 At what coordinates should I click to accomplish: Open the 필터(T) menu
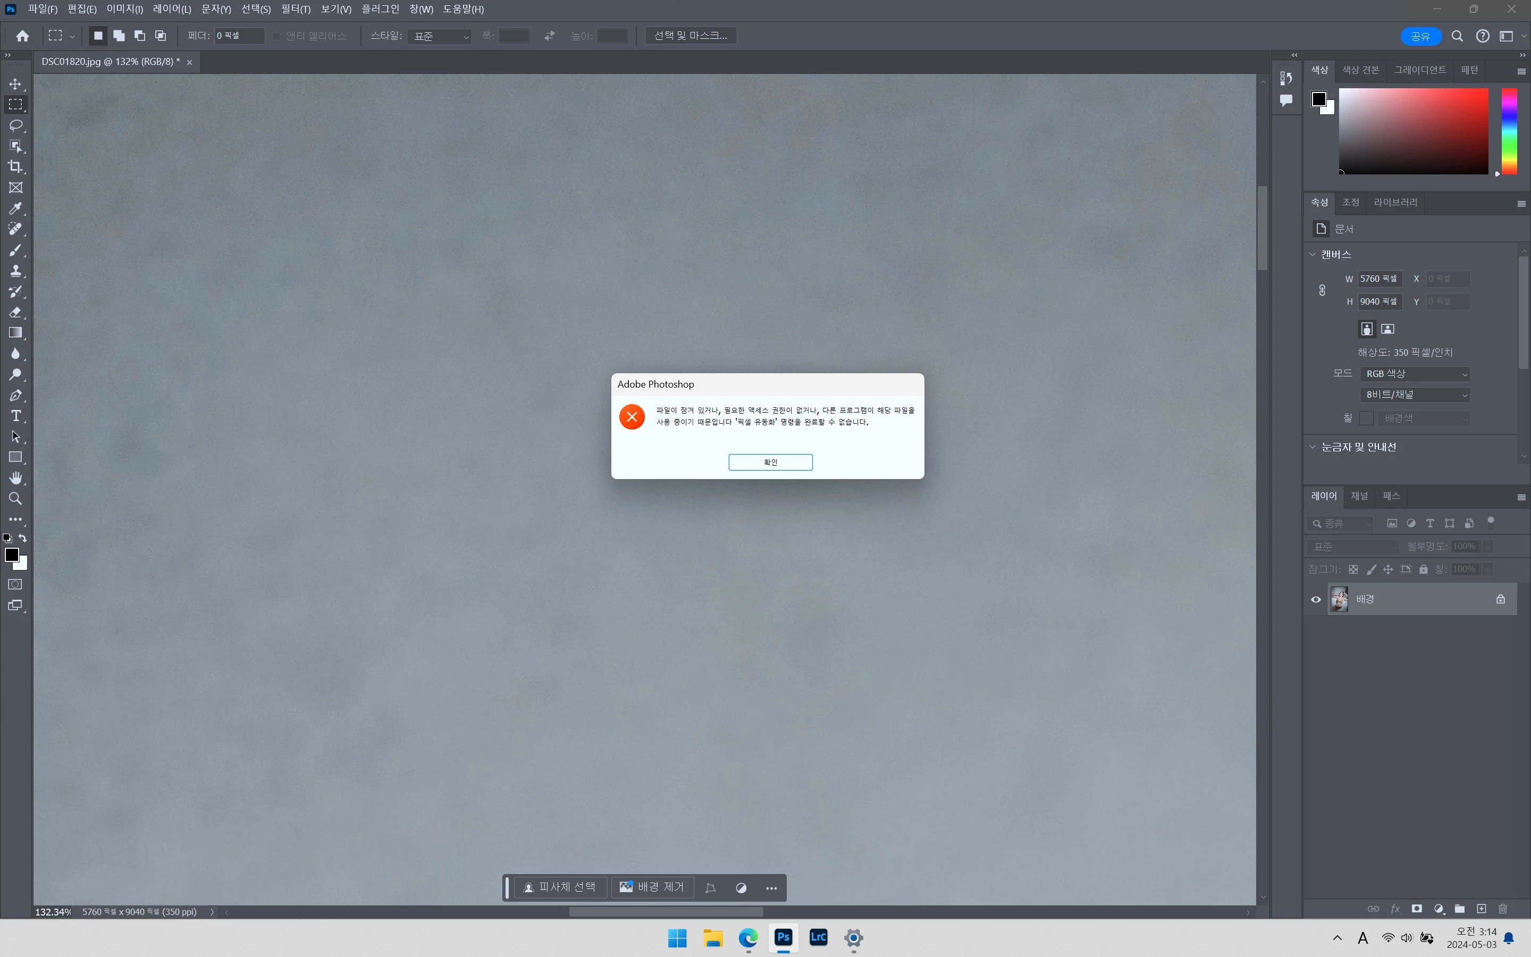296,9
